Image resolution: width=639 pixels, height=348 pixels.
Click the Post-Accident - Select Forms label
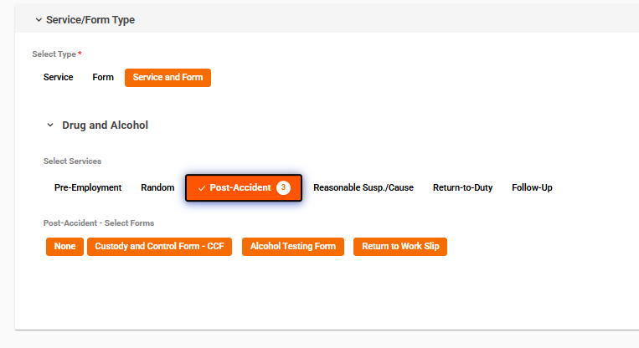point(99,223)
